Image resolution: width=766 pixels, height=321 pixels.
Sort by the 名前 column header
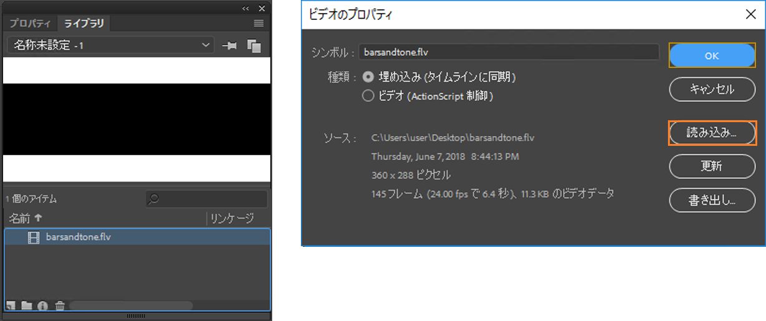26,218
